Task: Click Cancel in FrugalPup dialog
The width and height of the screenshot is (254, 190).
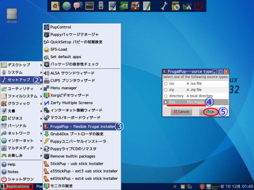Action: [181, 112]
